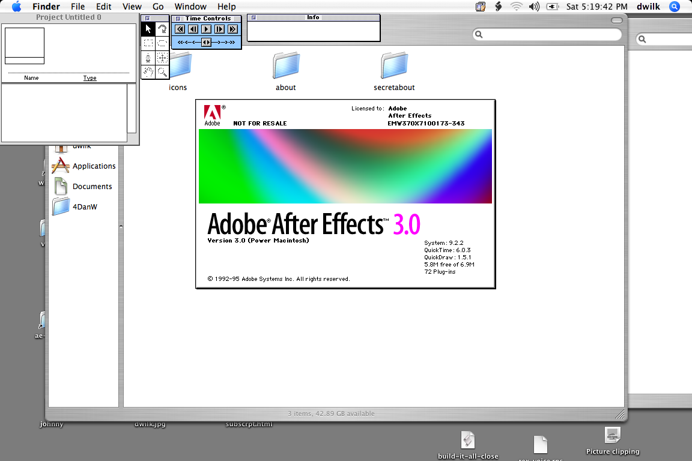Go to first frame in Time Controls
692x461 pixels.
(180, 29)
